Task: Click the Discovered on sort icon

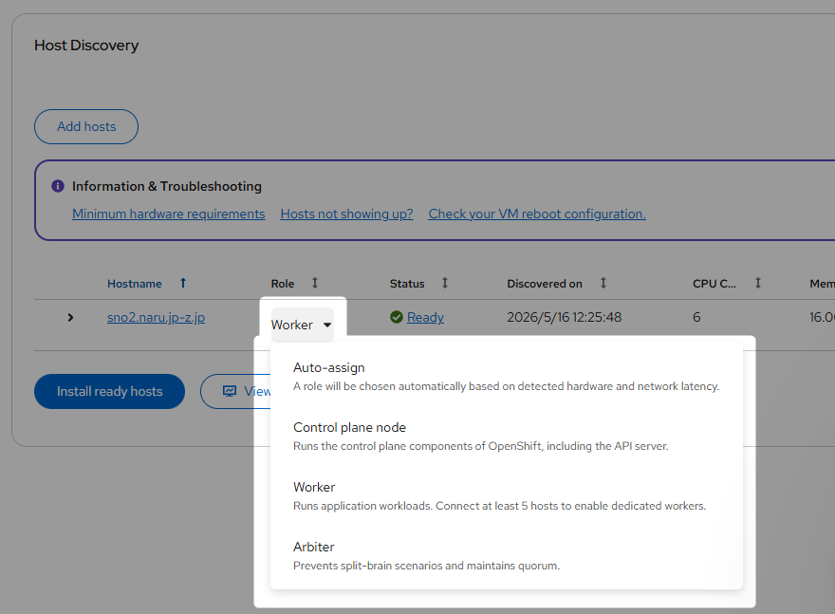Action: [603, 284]
